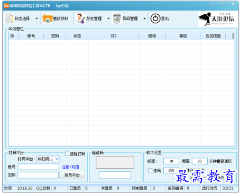Open the 注册/充值 link
This screenshot has width=240, height=193.
tap(70, 167)
